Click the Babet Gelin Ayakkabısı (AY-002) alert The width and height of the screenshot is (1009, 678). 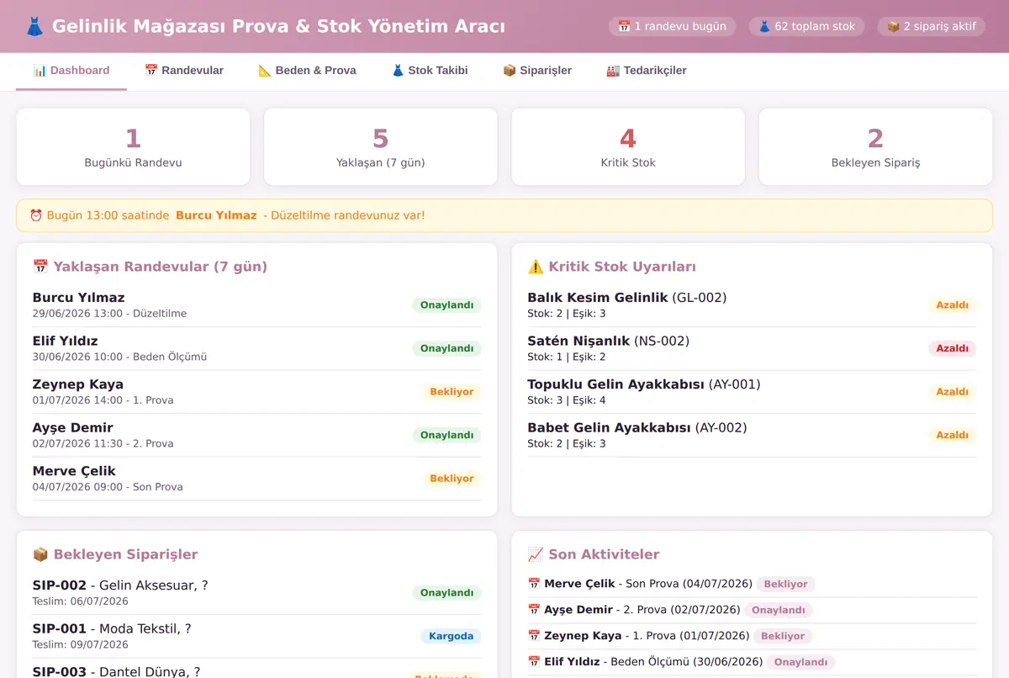(x=752, y=435)
